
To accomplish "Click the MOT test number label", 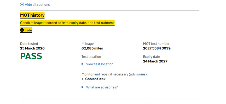I will pos(156,44).
